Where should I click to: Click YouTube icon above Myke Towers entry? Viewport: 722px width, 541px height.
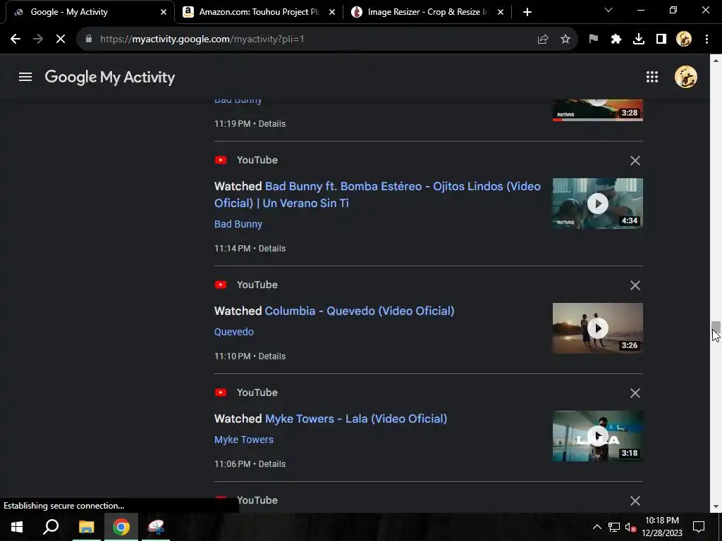221,392
